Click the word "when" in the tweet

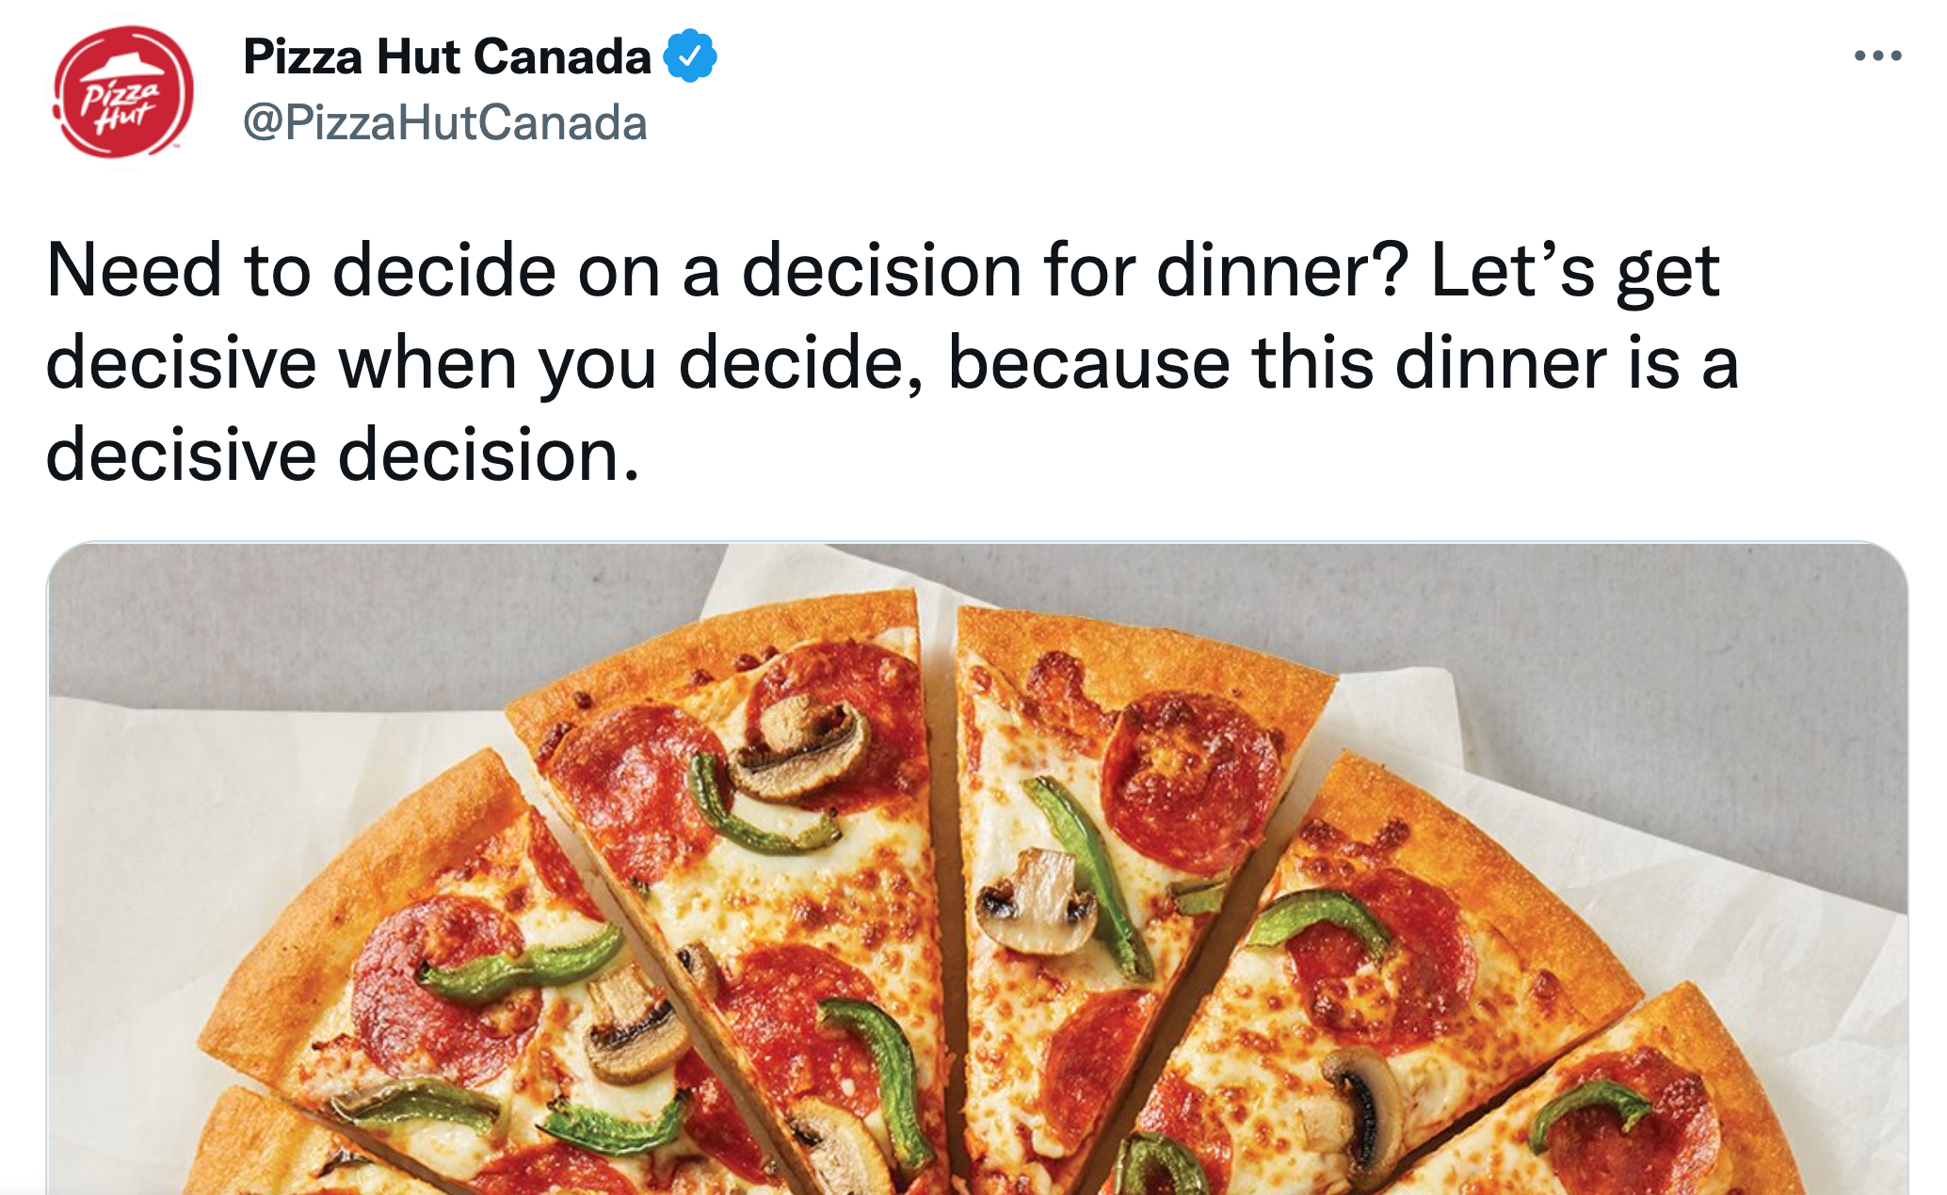click(x=428, y=363)
